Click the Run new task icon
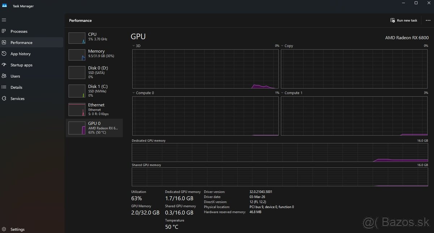Viewport: 434px width, 233px height. (392, 20)
